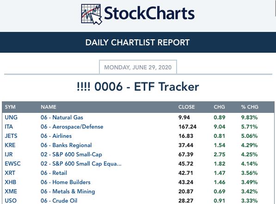
Task: Open the UNG symbol link
Action: (11, 117)
